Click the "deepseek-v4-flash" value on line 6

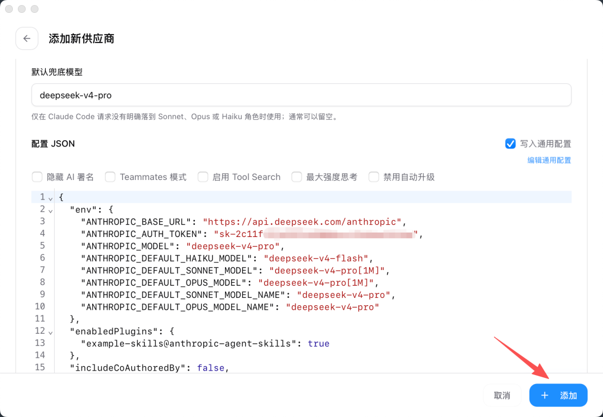pos(315,258)
